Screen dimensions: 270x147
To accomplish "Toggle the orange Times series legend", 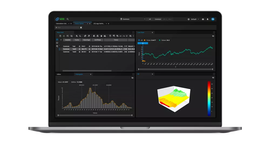I will pos(150,40).
